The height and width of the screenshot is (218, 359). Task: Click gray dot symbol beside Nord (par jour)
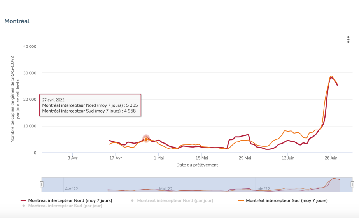[x=133, y=201]
